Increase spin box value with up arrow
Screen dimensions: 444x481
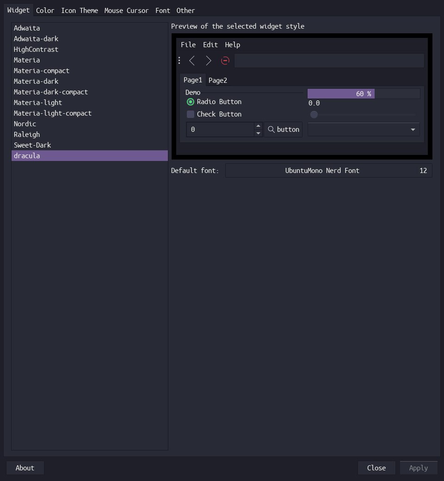(x=259, y=126)
